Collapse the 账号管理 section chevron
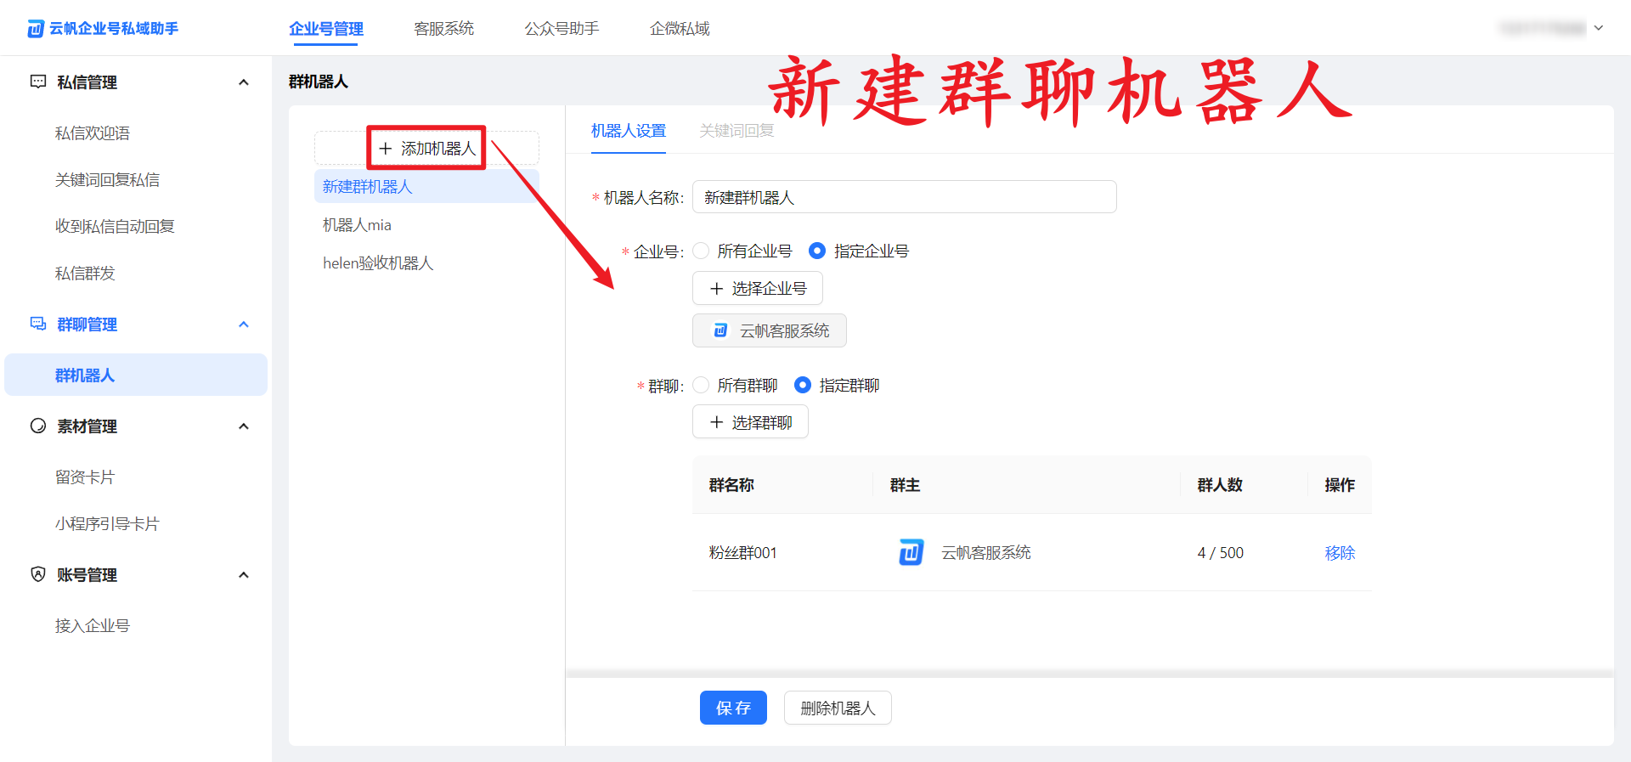The height and width of the screenshot is (762, 1631). click(x=244, y=575)
